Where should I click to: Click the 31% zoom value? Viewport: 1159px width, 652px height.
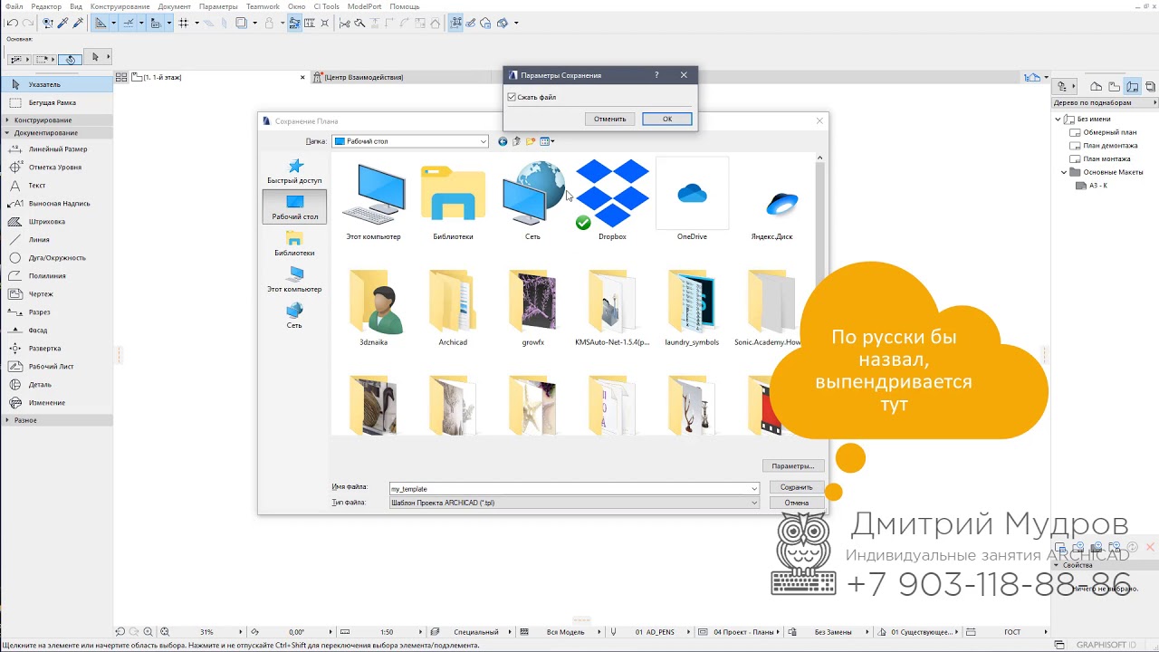tap(206, 632)
